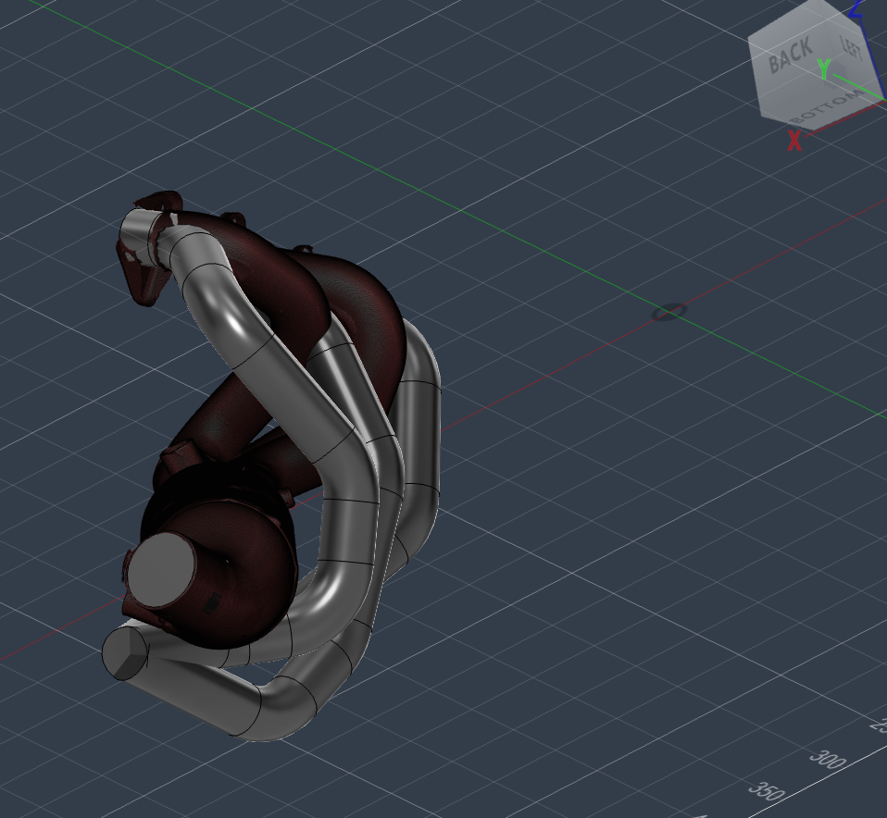Click the 300 grid scale label

tap(827, 758)
